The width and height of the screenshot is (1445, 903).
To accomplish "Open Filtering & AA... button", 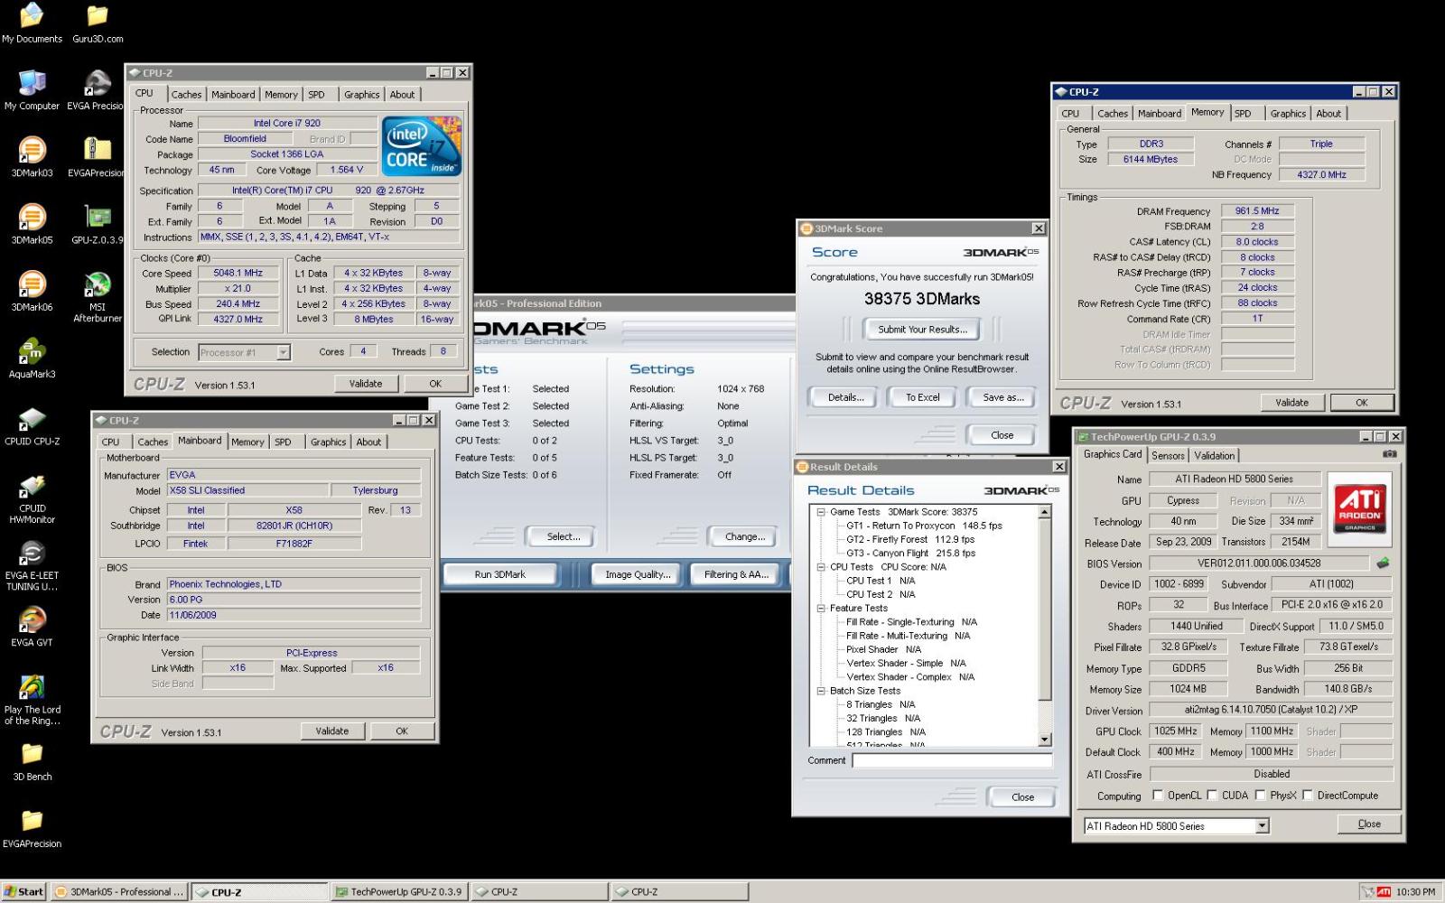I will pyautogui.click(x=736, y=574).
